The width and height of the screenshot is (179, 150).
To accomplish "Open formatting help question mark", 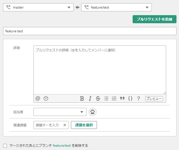I will point(138,98).
